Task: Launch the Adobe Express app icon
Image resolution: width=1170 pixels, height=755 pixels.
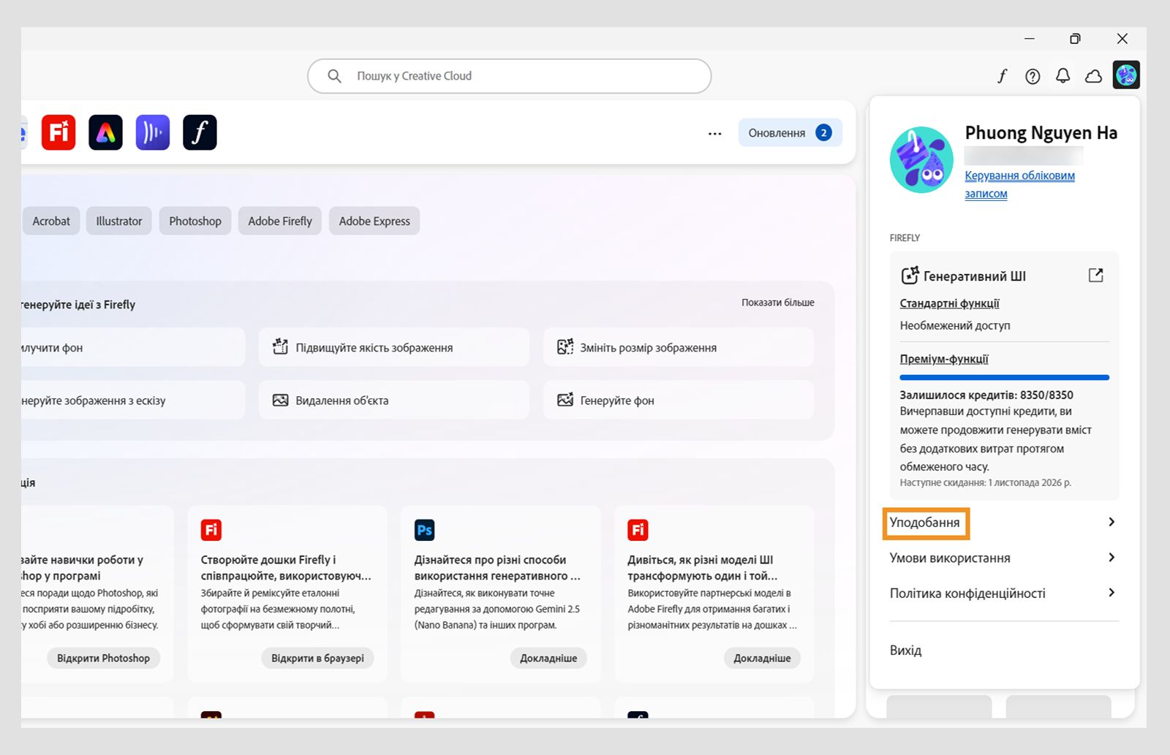Action: tap(105, 132)
